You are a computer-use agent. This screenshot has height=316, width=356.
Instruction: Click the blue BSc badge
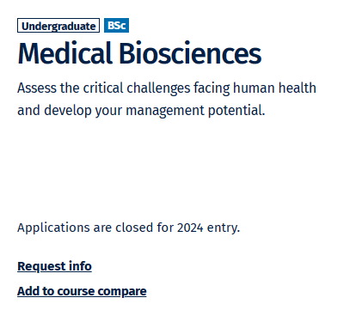(116, 26)
